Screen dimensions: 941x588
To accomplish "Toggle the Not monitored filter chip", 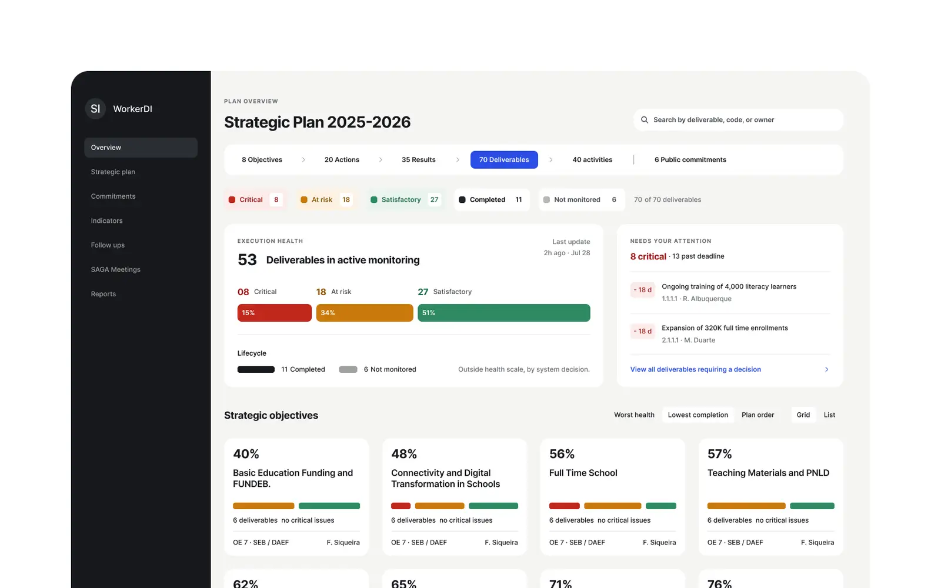I will point(581,200).
